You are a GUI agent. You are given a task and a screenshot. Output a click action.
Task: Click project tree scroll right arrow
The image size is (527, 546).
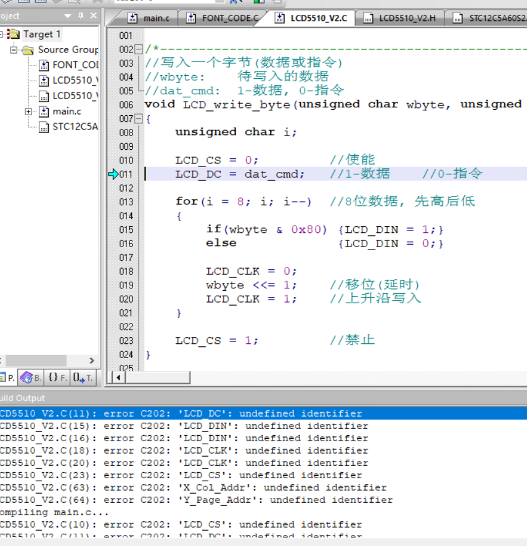(92, 361)
